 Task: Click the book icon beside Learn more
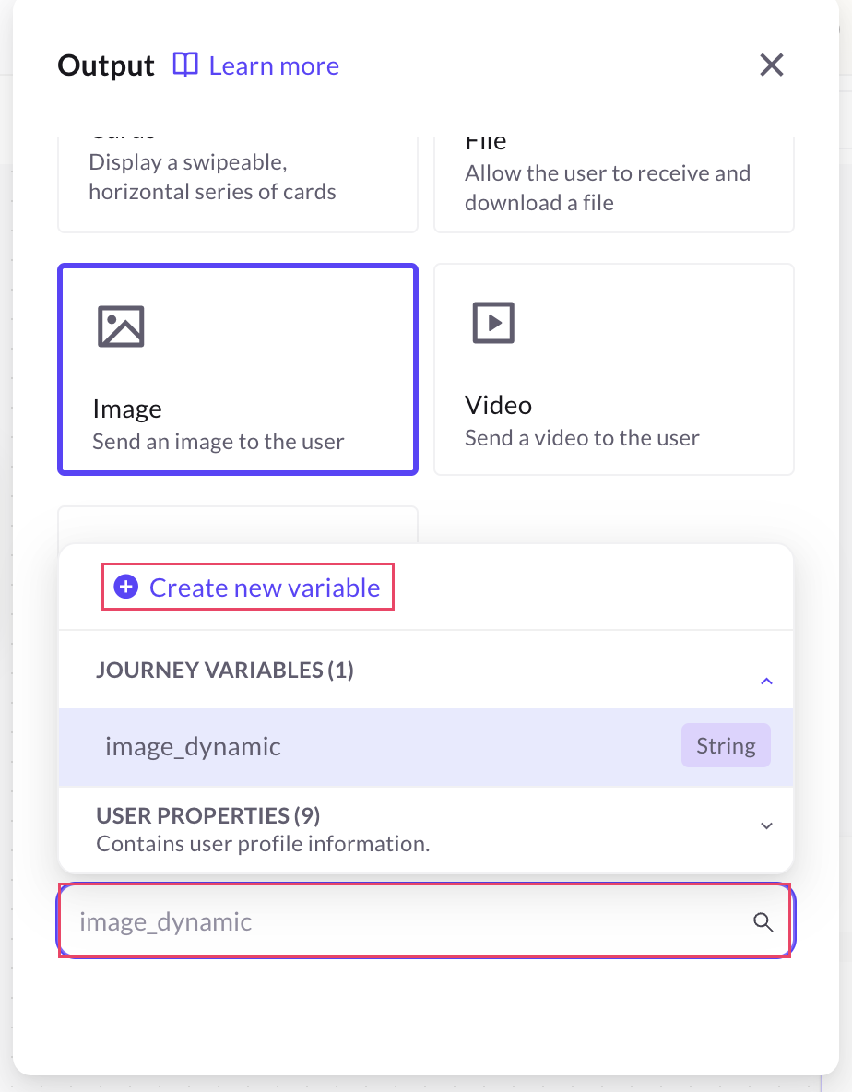185,65
